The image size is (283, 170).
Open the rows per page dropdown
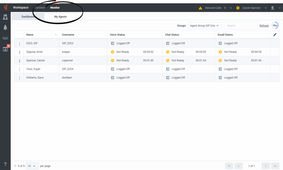click(x=32, y=166)
